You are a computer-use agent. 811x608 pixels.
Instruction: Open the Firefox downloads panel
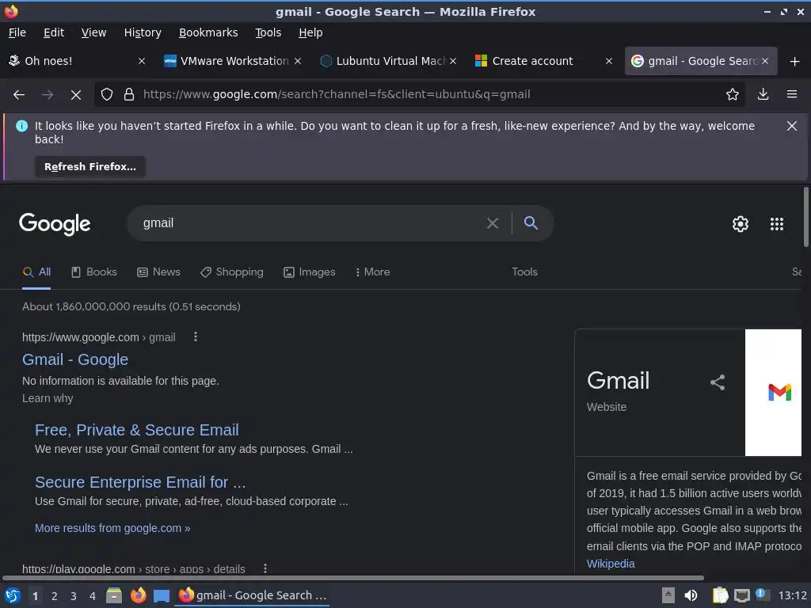(x=763, y=94)
